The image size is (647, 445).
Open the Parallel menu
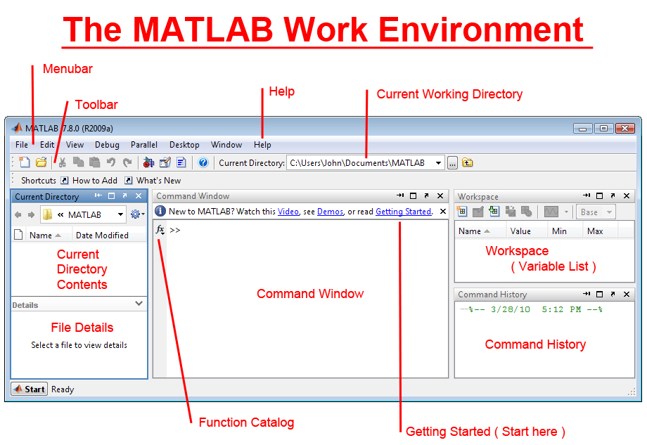tap(144, 145)
